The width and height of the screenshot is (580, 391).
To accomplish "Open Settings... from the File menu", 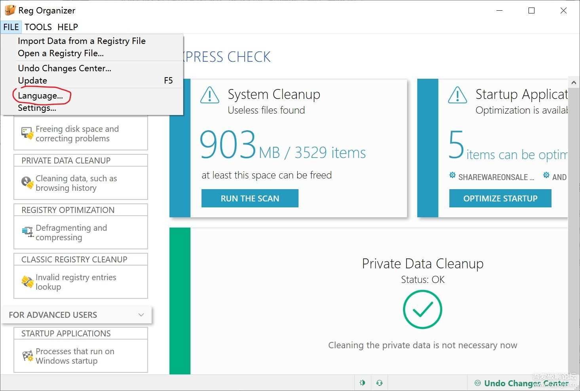I will pyautogui.click(x=37, y=108).
